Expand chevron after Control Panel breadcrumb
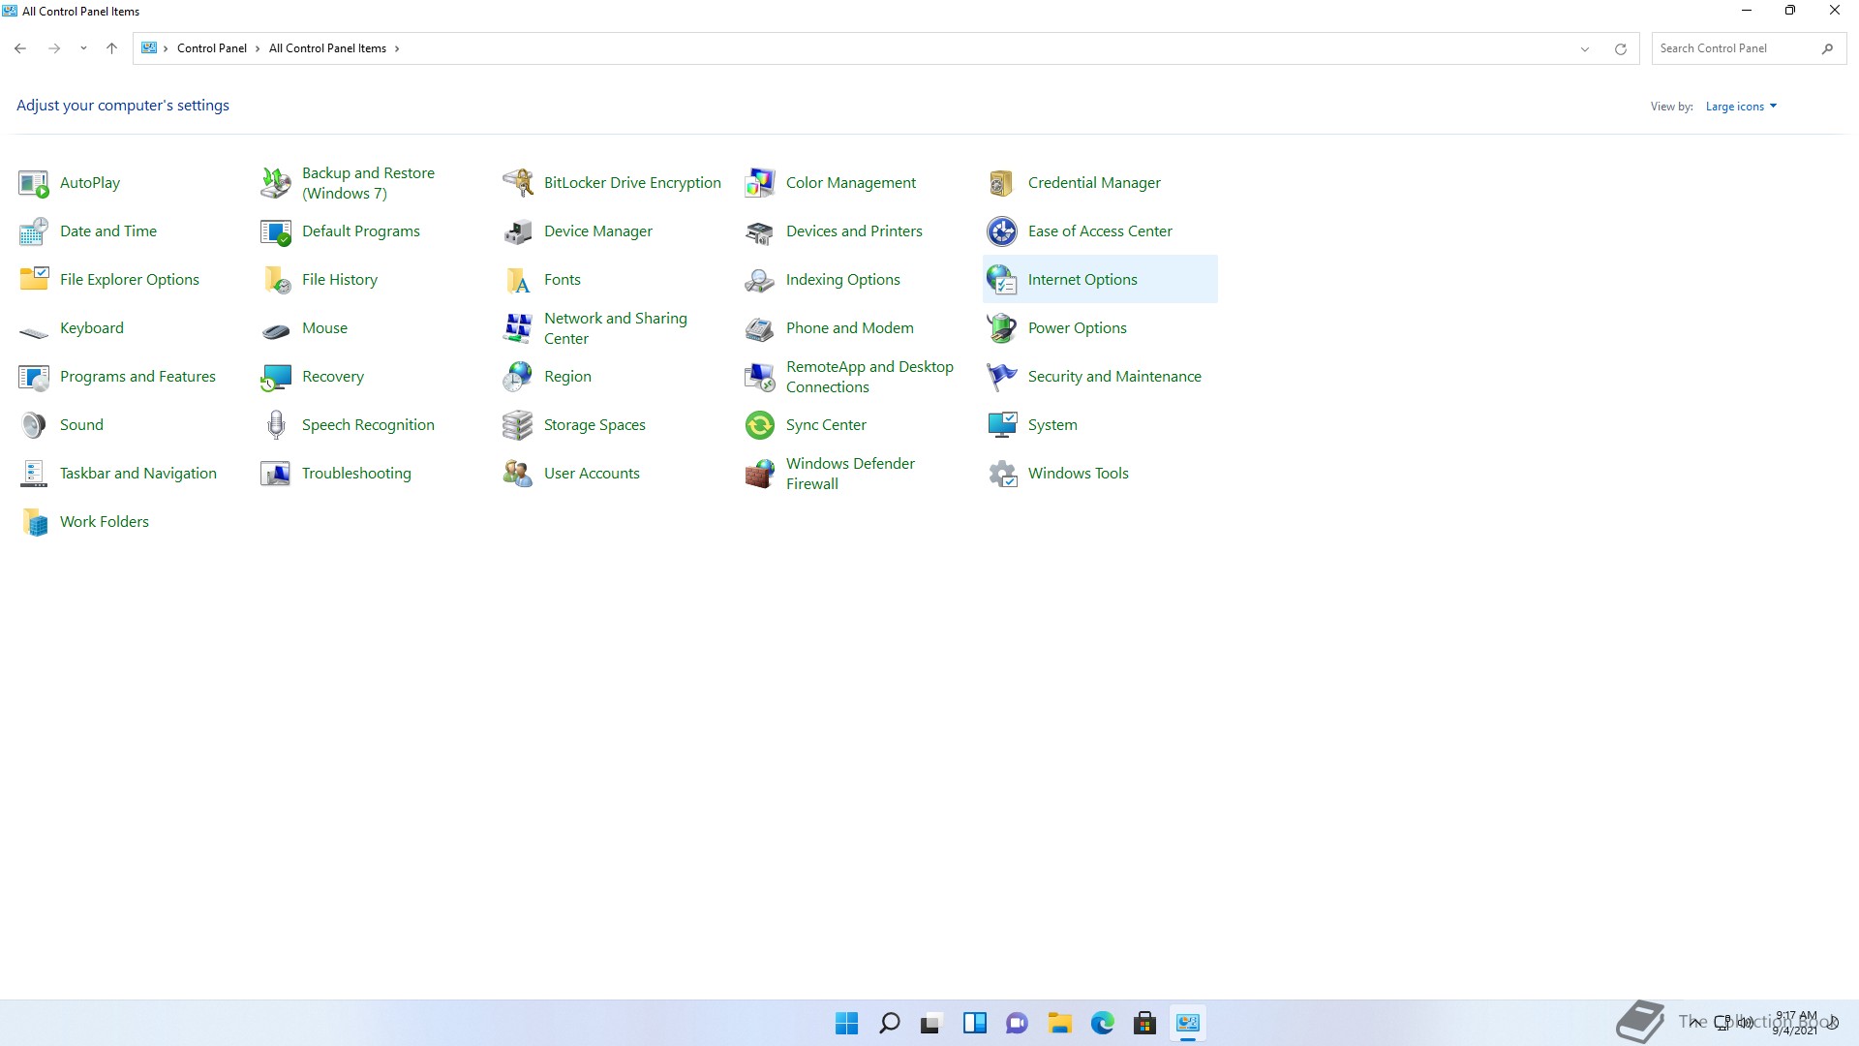The image size is (1859, 1046). (x=258, y=48)
